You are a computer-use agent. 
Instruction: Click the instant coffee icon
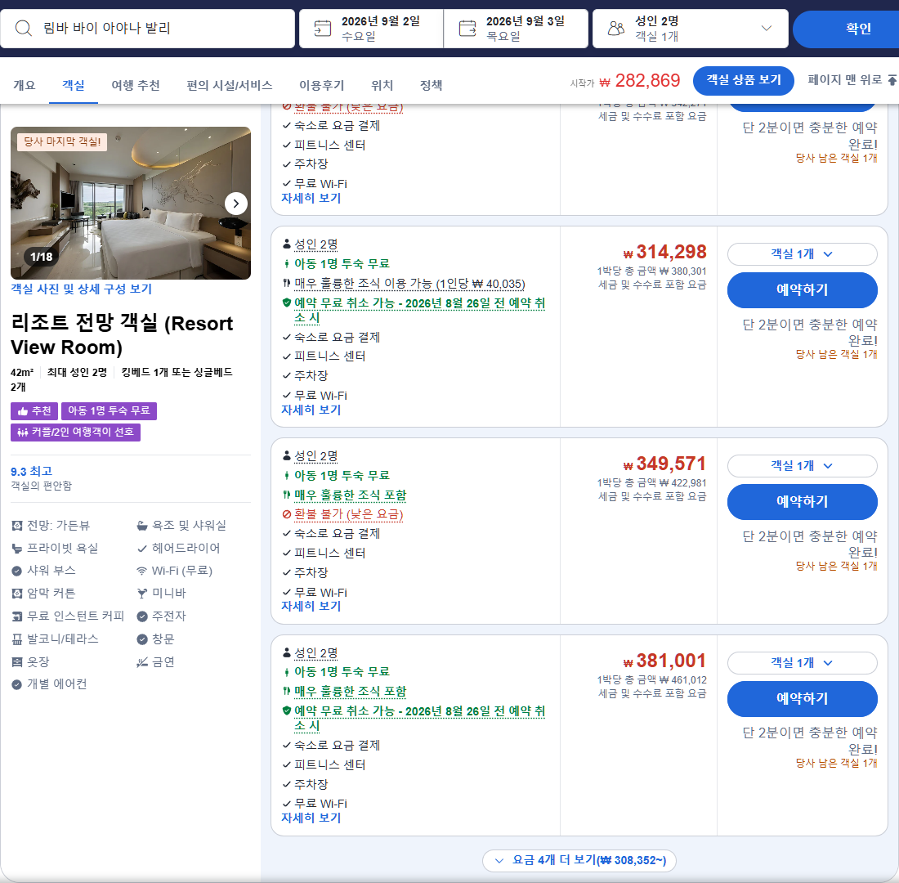pos(17,616)
